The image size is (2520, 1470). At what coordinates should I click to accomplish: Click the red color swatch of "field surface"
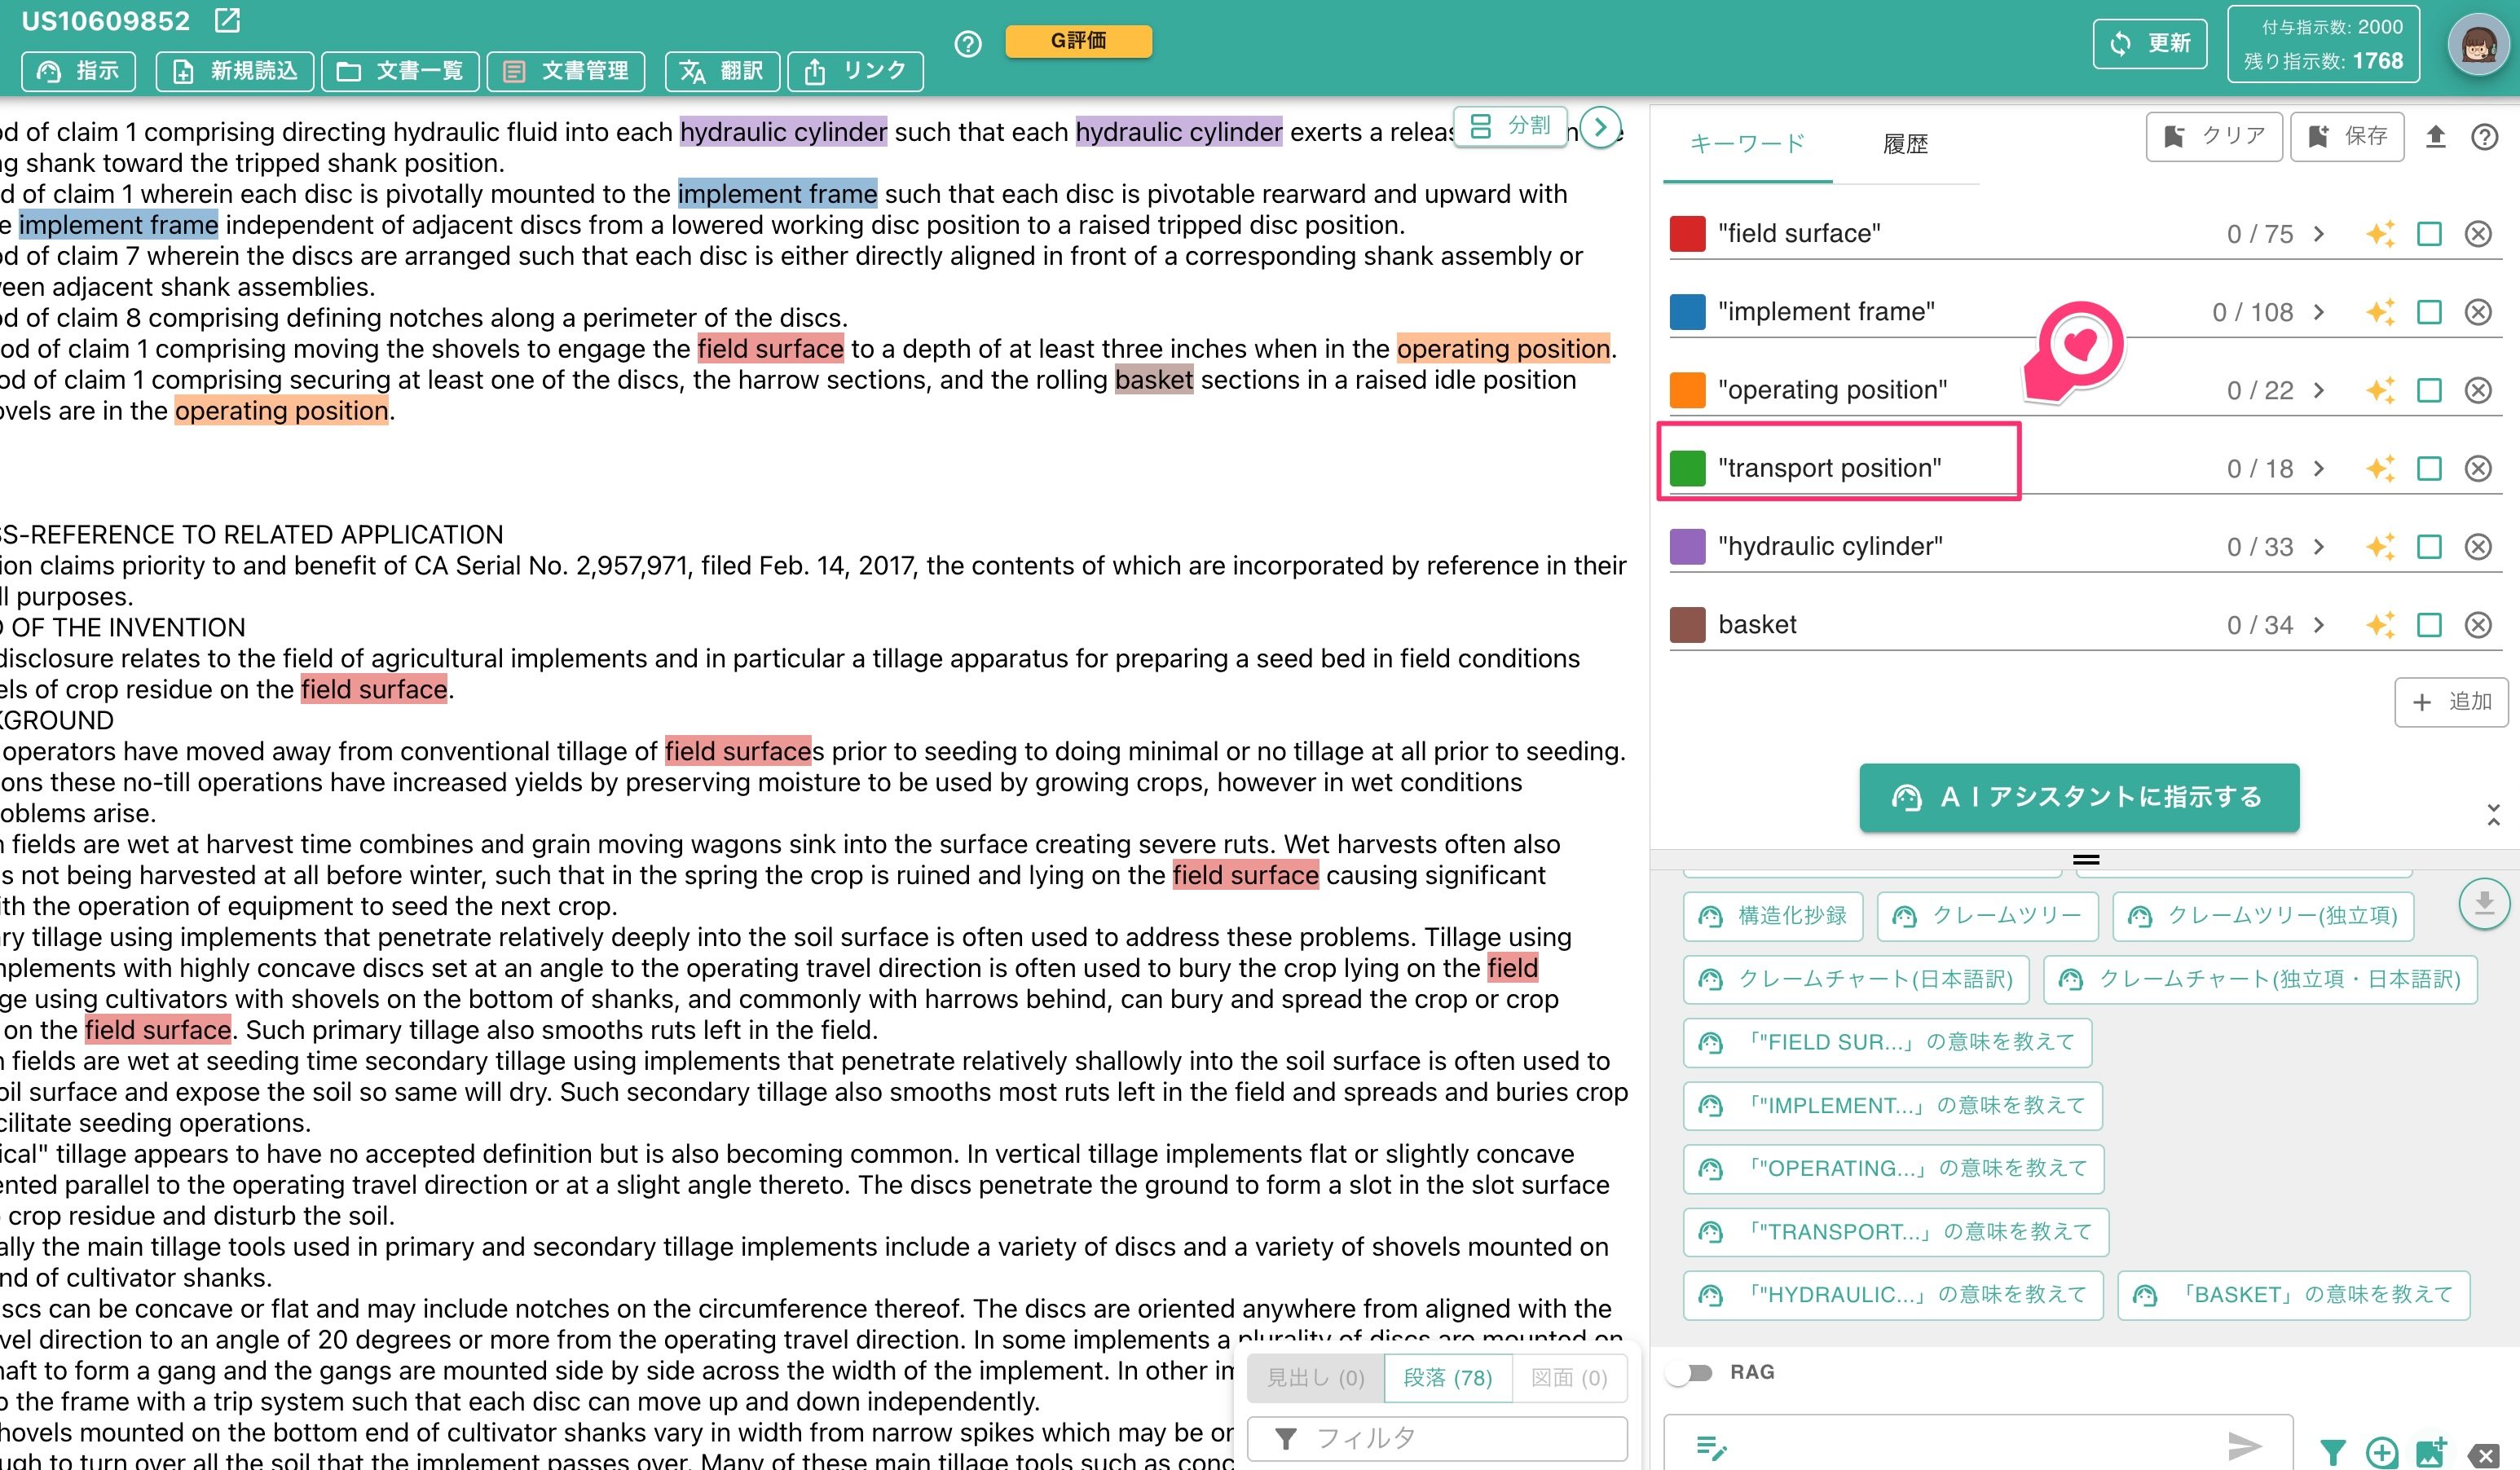click(x=1687, y=234)
